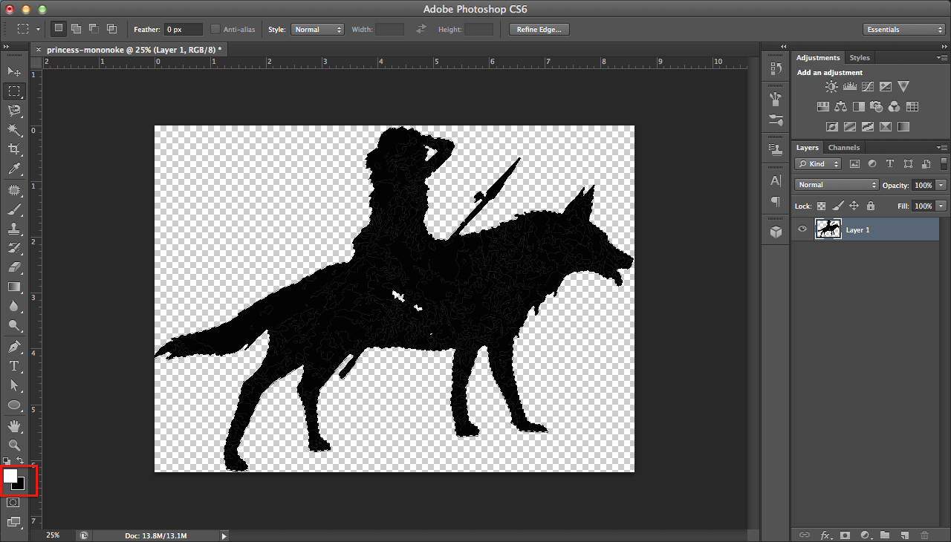The height and width of the screenshot is (542, 951).
Task: Add a Levels adjustment
Action: tap(849, 87)
